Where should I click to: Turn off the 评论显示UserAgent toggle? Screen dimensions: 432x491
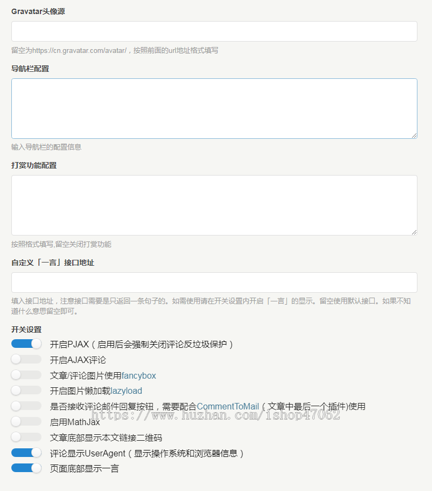(x=26, y=453)
